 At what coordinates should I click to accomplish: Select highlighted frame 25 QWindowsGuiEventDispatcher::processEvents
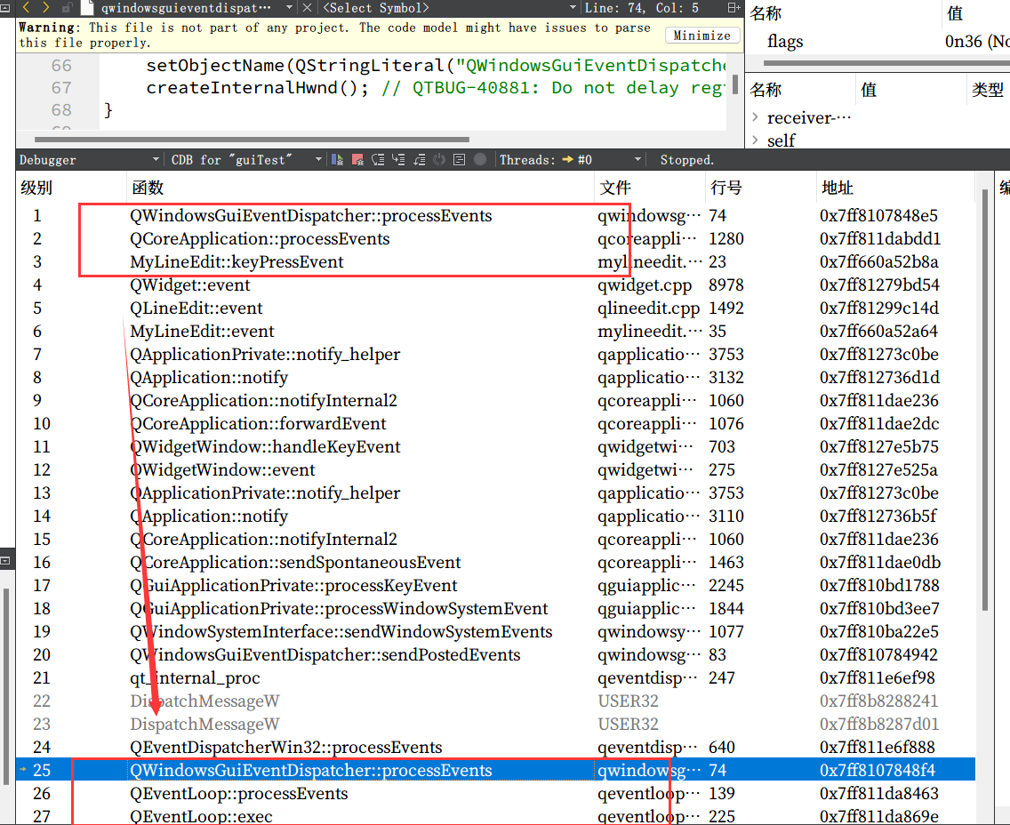pos(495,771)
